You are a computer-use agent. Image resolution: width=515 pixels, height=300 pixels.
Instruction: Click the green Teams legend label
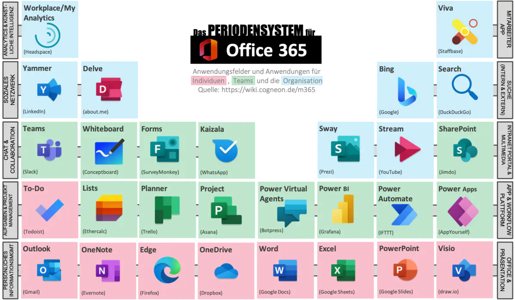coord(243,81)
